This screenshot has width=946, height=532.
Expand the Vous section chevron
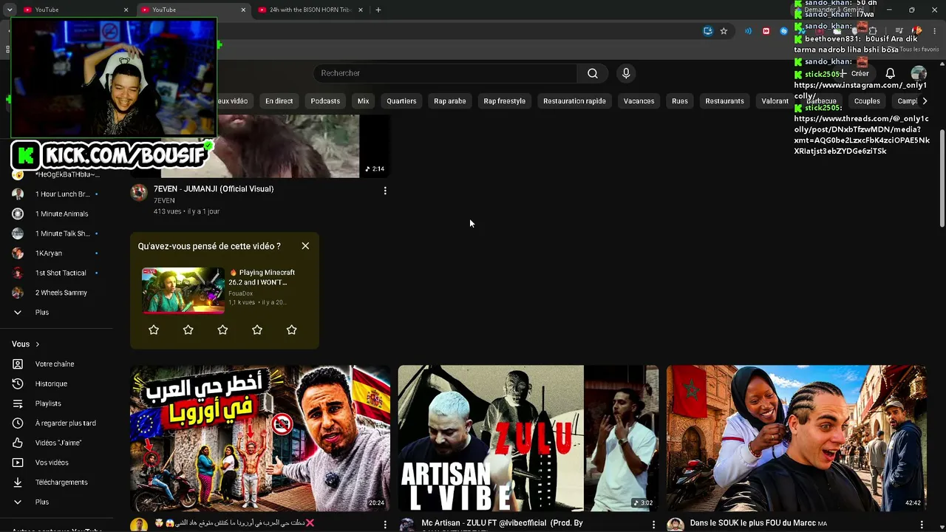coord(37,344)
